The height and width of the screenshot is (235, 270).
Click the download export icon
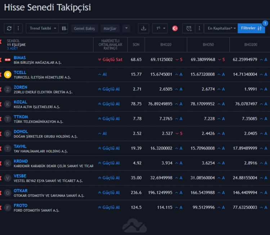point(144,28)
